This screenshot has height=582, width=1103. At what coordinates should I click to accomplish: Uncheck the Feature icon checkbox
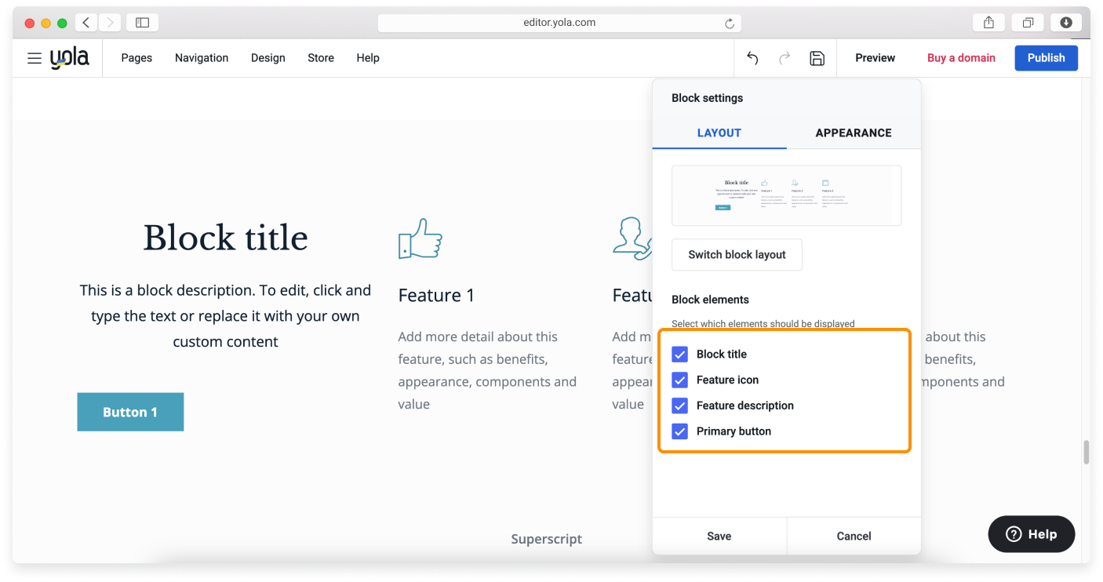coord(680,380)
